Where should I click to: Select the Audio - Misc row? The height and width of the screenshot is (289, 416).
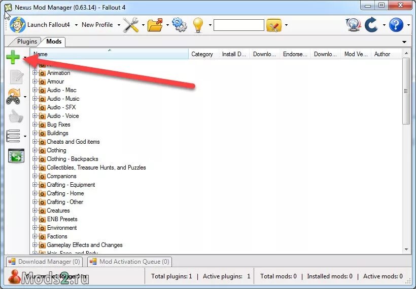tap(61, 90)
